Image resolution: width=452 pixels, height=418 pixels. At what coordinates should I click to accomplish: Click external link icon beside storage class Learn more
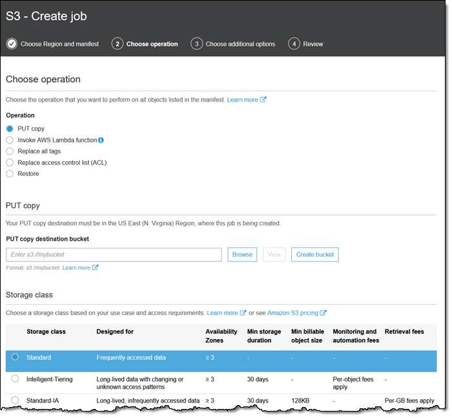(243, 313)
